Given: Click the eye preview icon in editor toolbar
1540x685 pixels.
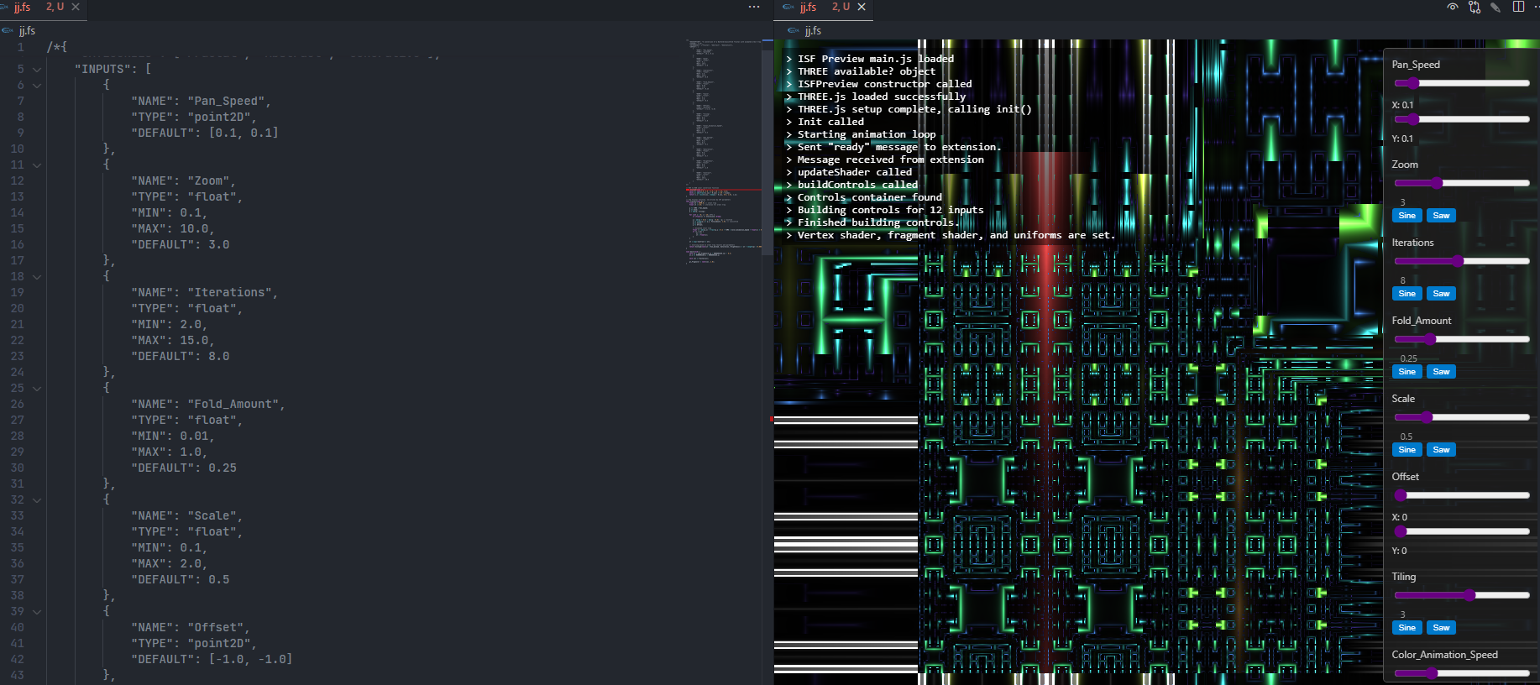Looking at the screenshot, I should pyautogui.click(x=1453, y=7).
